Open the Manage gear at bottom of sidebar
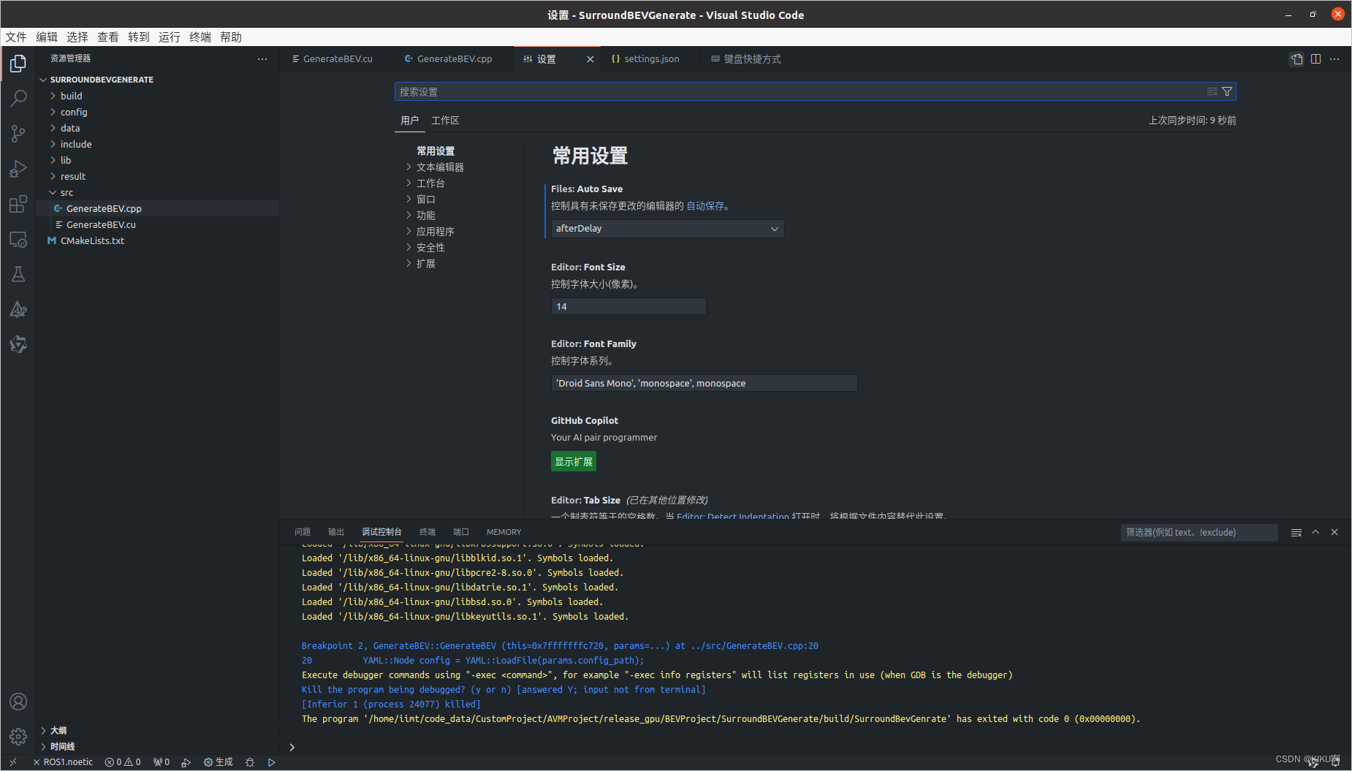 point(18,737)
